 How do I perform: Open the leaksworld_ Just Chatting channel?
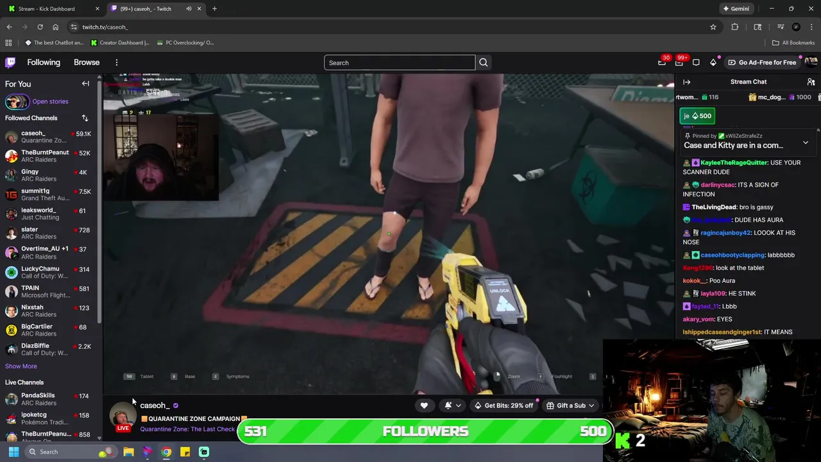(x=49, y=214)
